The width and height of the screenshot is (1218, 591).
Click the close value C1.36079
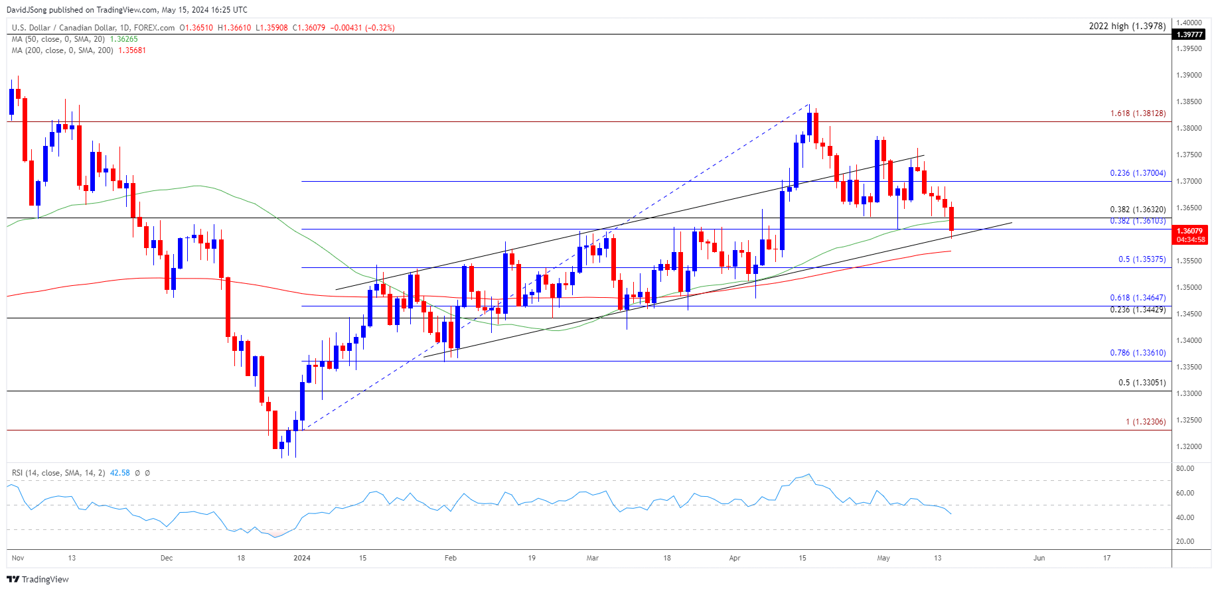pyautogui.click(x=309, y=28)
